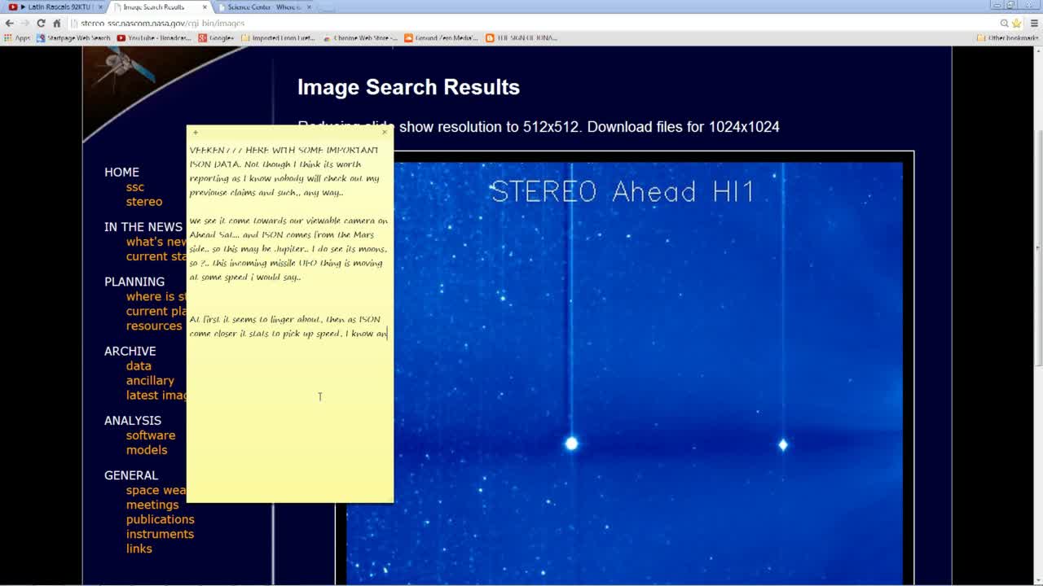Screen dimensions: 1043x586
Task: Click the HOME heading in sidebar
Action: [x=121, y=172]
